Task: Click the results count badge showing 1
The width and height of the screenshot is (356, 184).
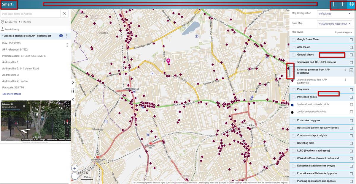Action: 61,36
